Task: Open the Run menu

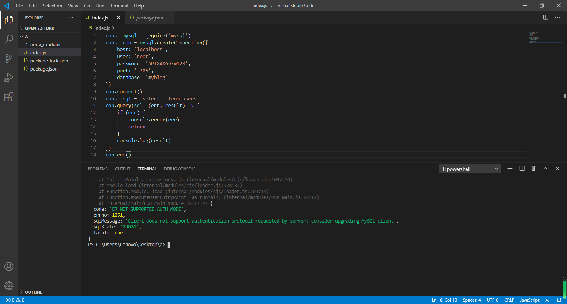Action: 100,6
